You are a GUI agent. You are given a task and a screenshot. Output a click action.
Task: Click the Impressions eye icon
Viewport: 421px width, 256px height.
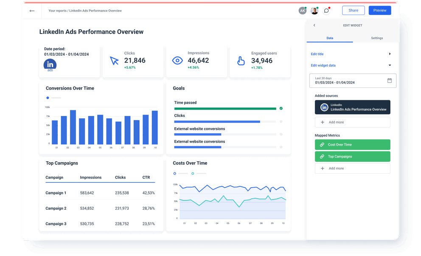[178, 60]
